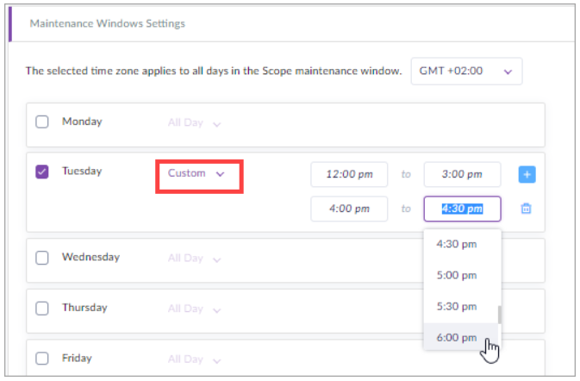Image resolution: width=580 pixels, height=381 pixels.
Task: Open the GMT +02:00 time zone dropdown
Action: 466,72
